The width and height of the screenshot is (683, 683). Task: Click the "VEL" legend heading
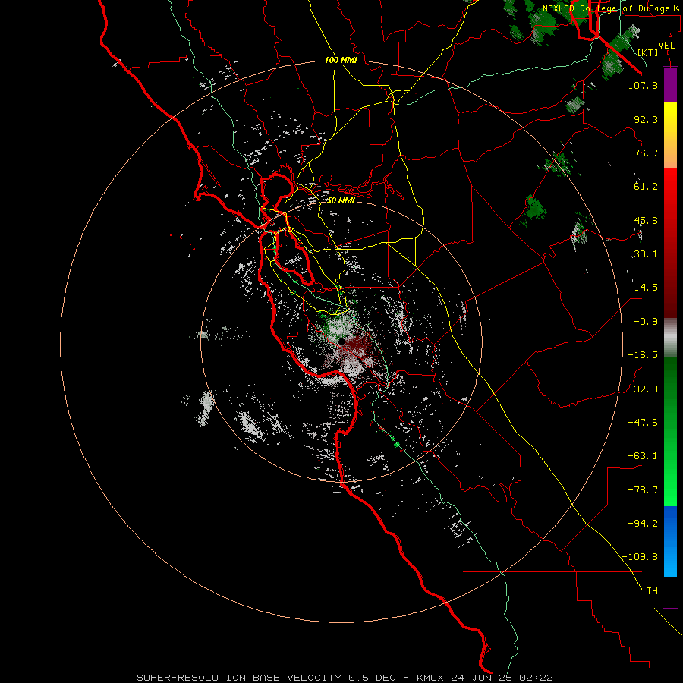[667, 46]
